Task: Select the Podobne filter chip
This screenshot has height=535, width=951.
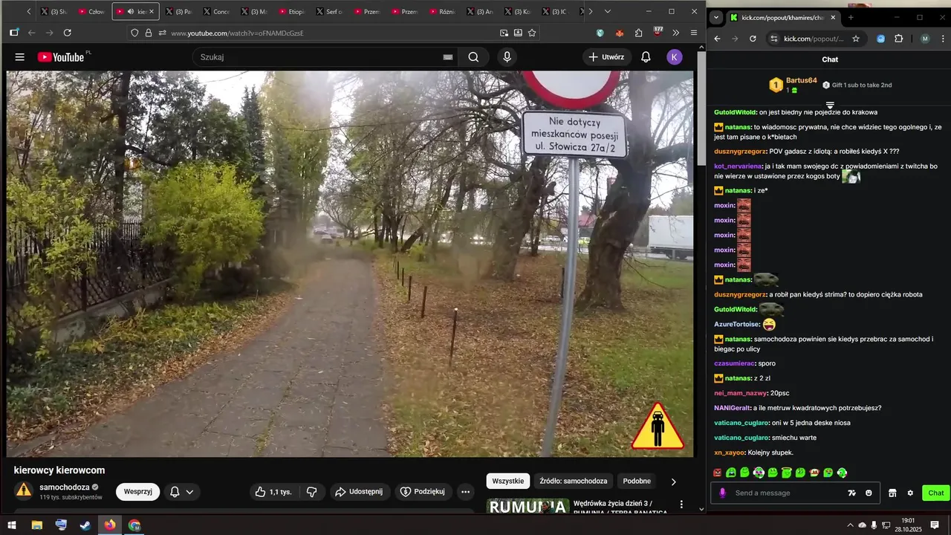Action: point(637,481)
